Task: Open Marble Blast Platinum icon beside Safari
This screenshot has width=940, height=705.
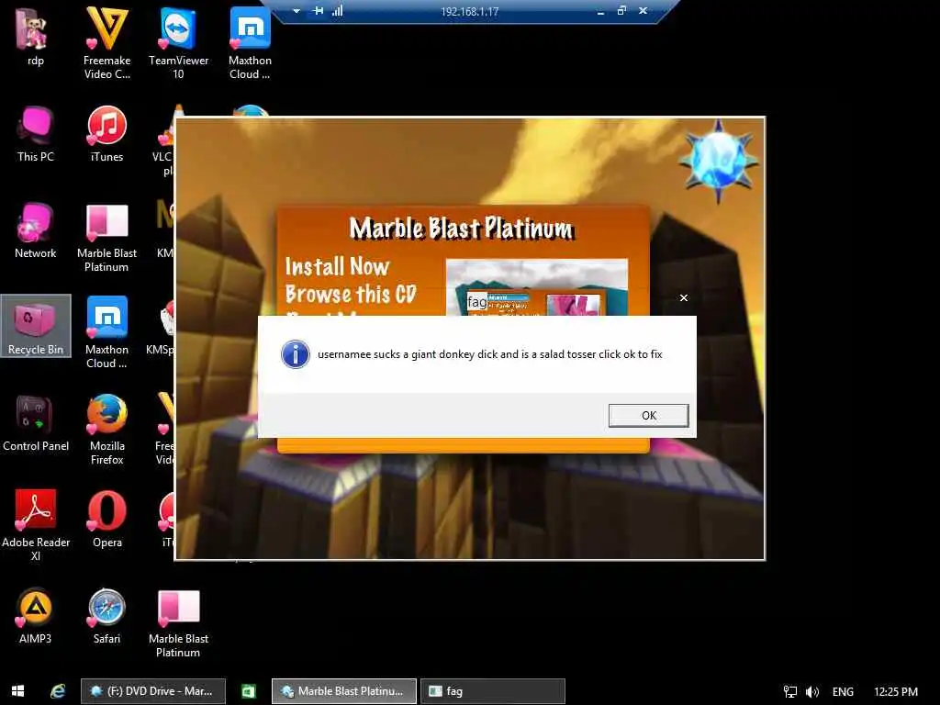Action: click(x=178, y=623)
